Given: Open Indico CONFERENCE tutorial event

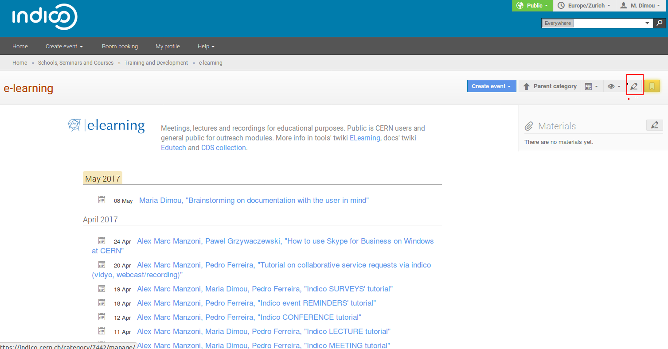Looking at the screenshot, I should coord(249,317).
